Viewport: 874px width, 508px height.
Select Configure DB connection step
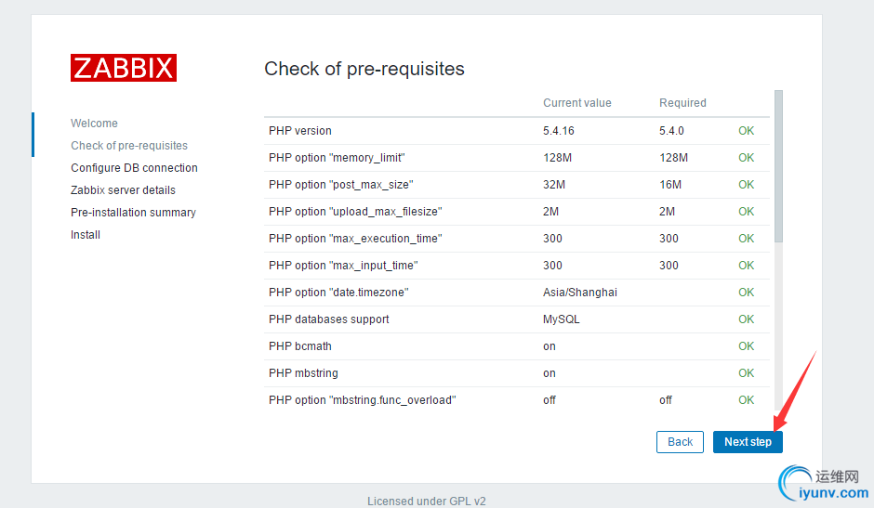[134, 168]
